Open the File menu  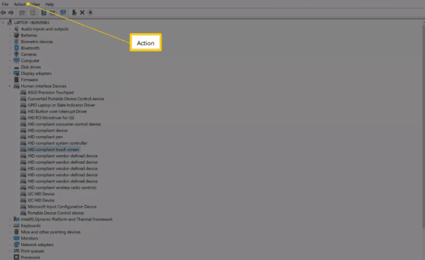pyautogui.click(x=5, y=4)
